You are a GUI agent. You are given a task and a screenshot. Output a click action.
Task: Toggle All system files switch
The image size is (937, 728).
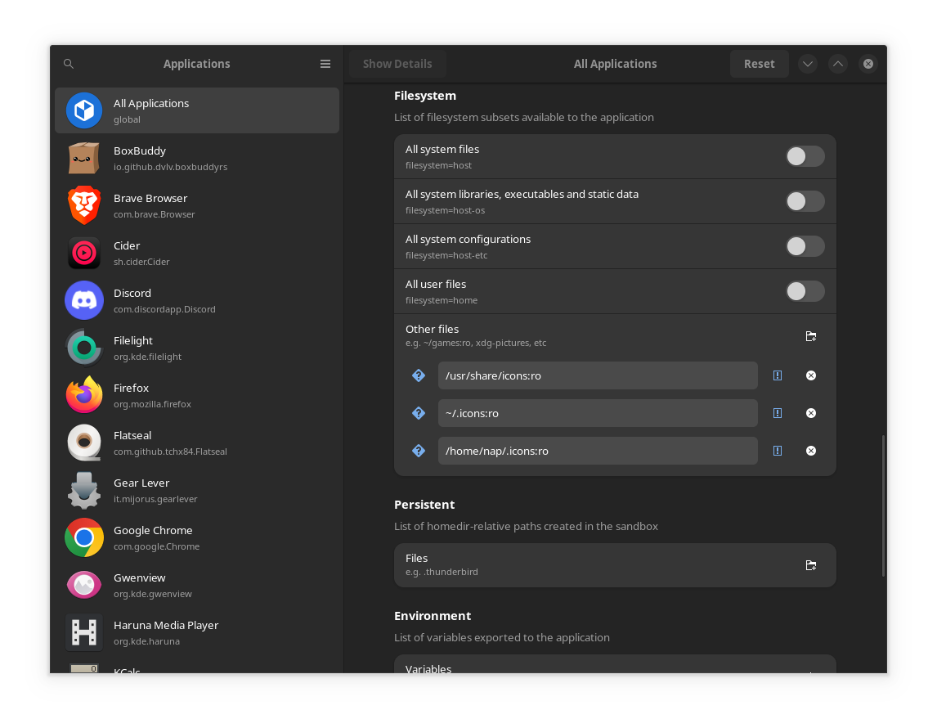coord(805,156)
